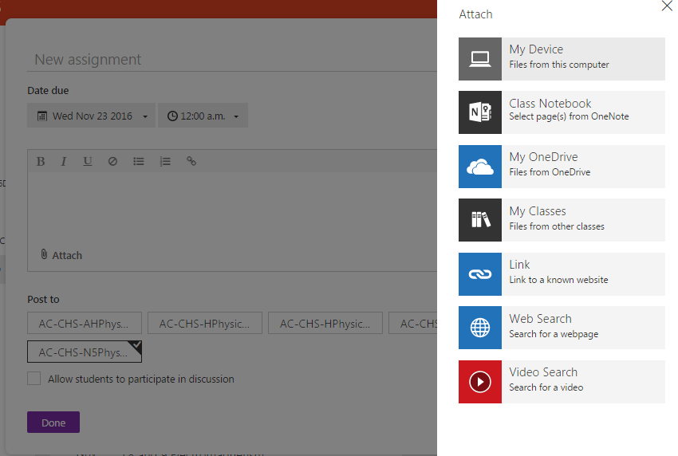Image resolution: width=678 pixels, height=456 pixels.
Task: Open the due date dropdown
Action: point(91,116)
